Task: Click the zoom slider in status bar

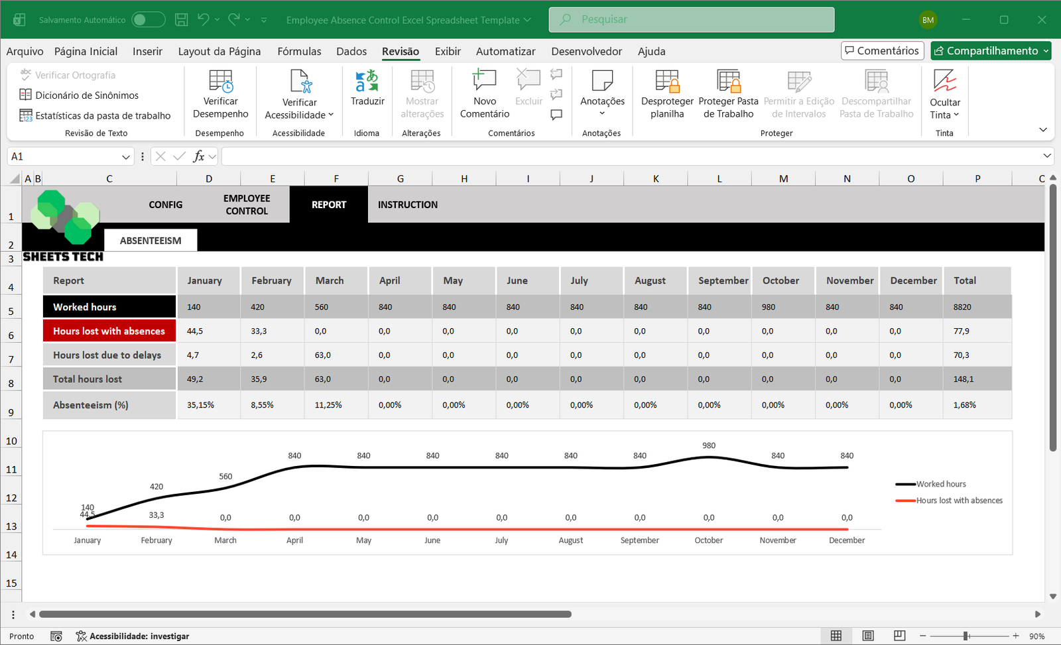Action: [967, 636]
